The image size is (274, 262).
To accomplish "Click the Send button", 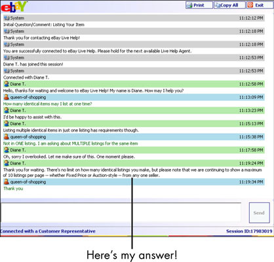I will [x=259, y=213].
